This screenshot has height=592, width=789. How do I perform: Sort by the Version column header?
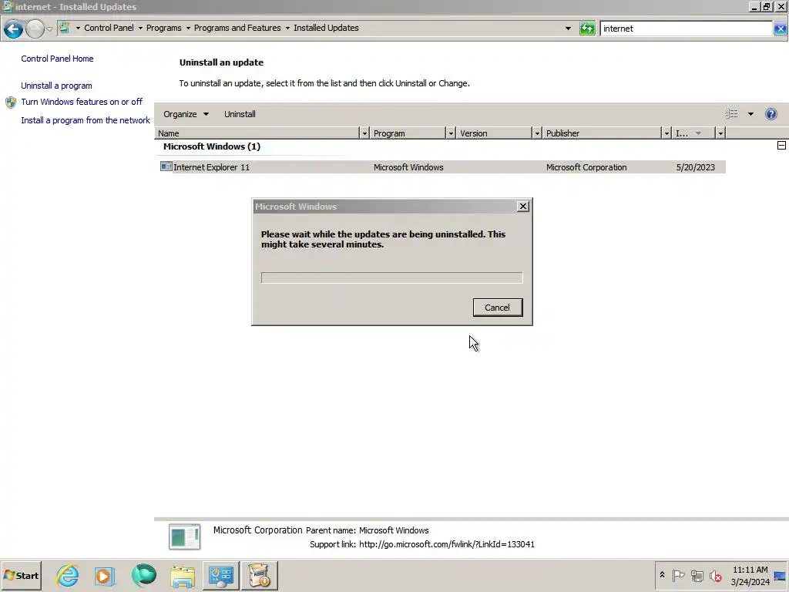coord(494,133)
